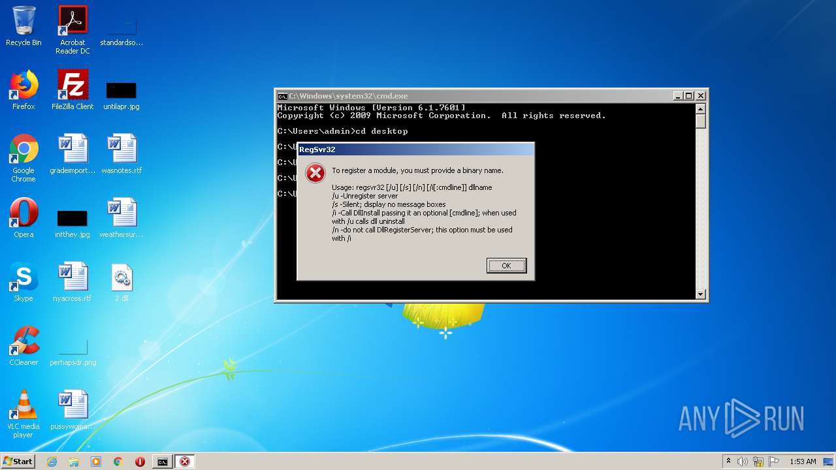Viewport: 836px width, 470px height.
Task: Click the cmd.exe scrollbar thumb
Action: click(701, 121)
